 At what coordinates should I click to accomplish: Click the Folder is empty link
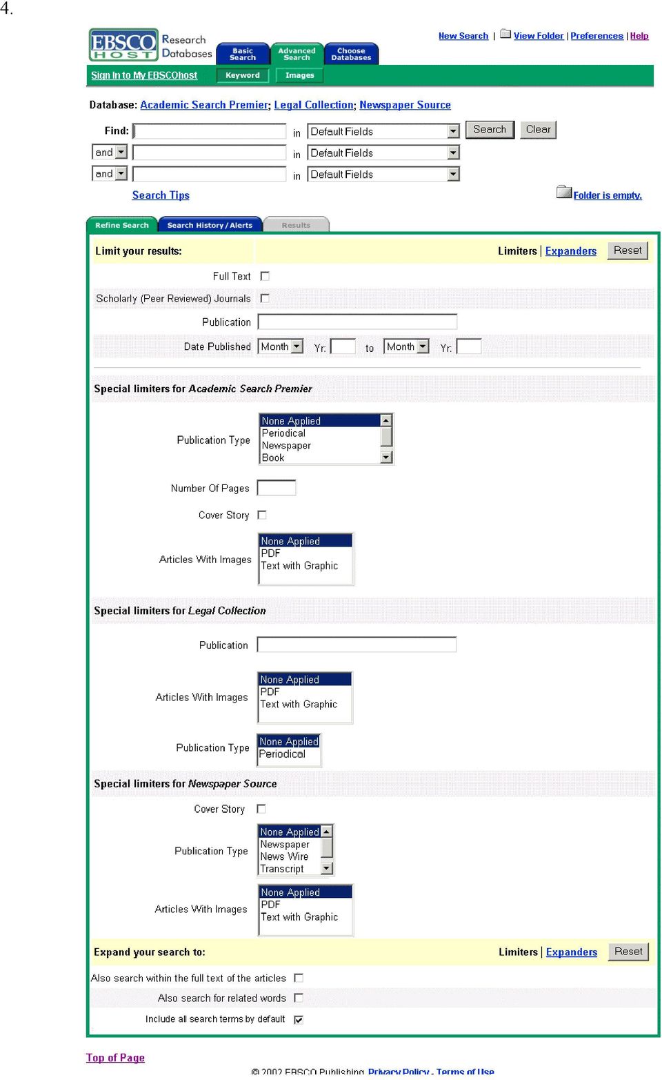[608, 195]
